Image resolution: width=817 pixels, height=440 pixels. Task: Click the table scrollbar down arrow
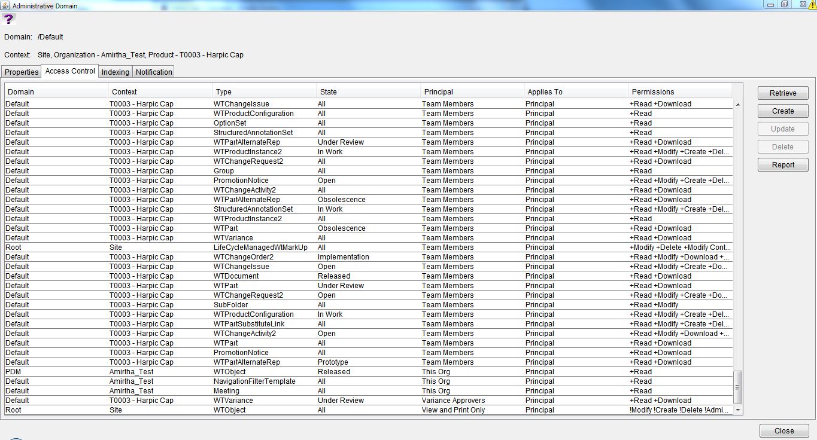738,410
